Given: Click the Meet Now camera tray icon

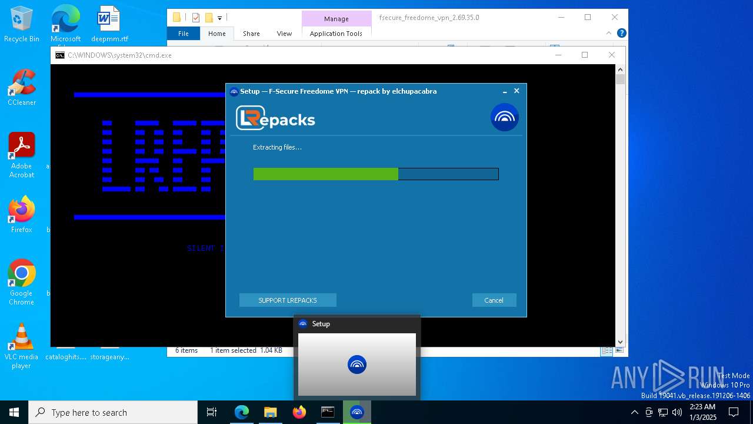Looking at the screenshot, I should click(x=649, y=412).
